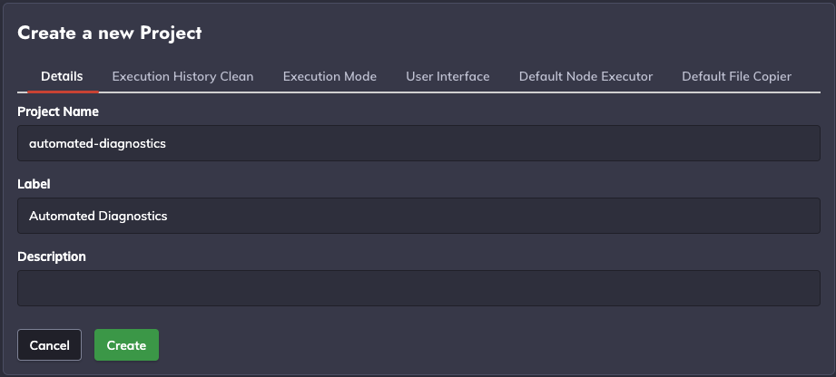Screen dimensions: 836x377
Task: Place cursor in Automated Diagnostics text
Action: tap(98, 217)
